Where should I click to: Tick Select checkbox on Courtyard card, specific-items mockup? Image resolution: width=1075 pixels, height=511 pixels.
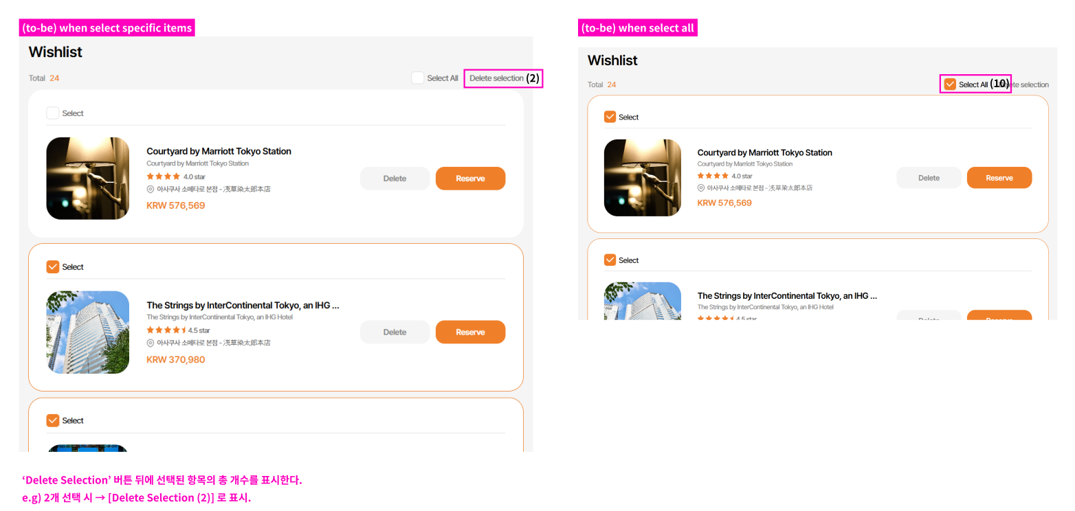point(53,113)
